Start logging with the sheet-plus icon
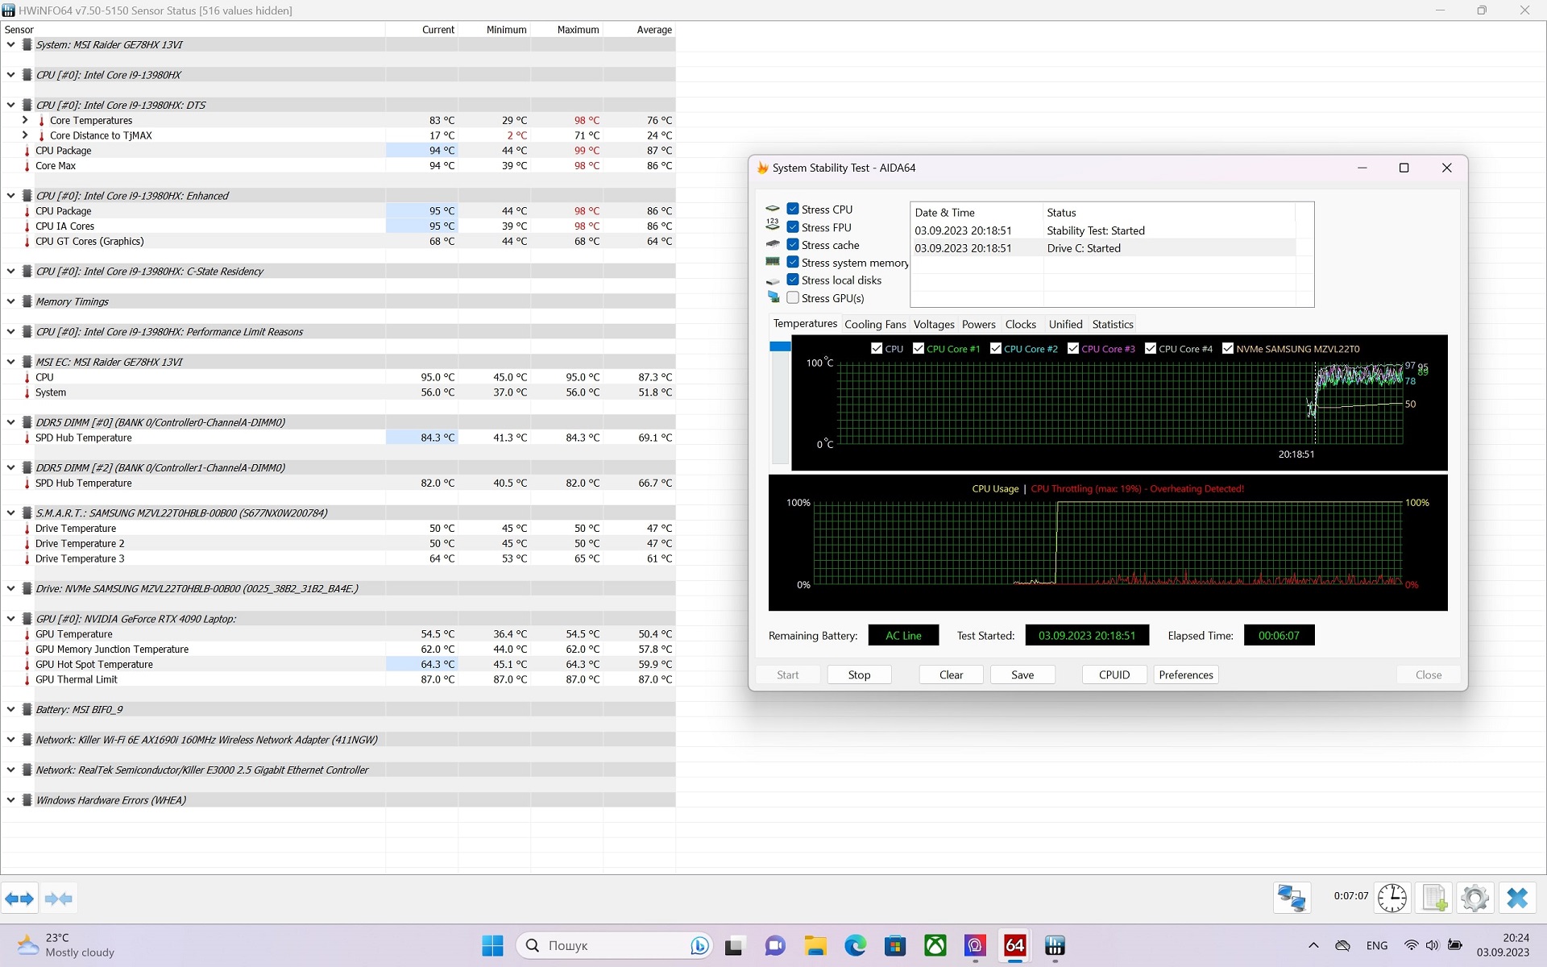The image size is (1547, 967). click(x=1434, y=898)
